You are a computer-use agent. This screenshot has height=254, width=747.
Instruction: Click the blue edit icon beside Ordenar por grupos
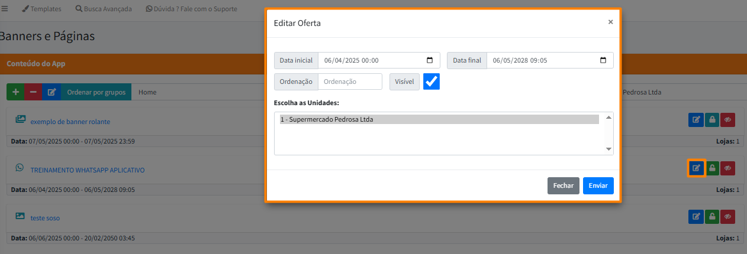(51, 92)
